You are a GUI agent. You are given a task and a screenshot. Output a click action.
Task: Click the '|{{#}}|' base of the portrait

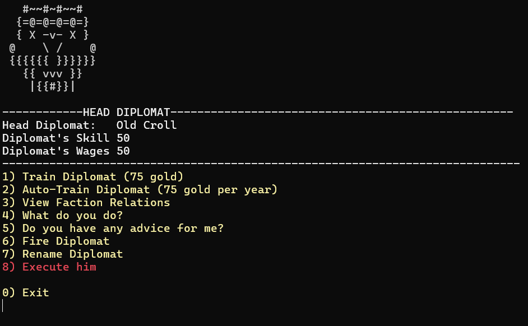tap(53, 86)
